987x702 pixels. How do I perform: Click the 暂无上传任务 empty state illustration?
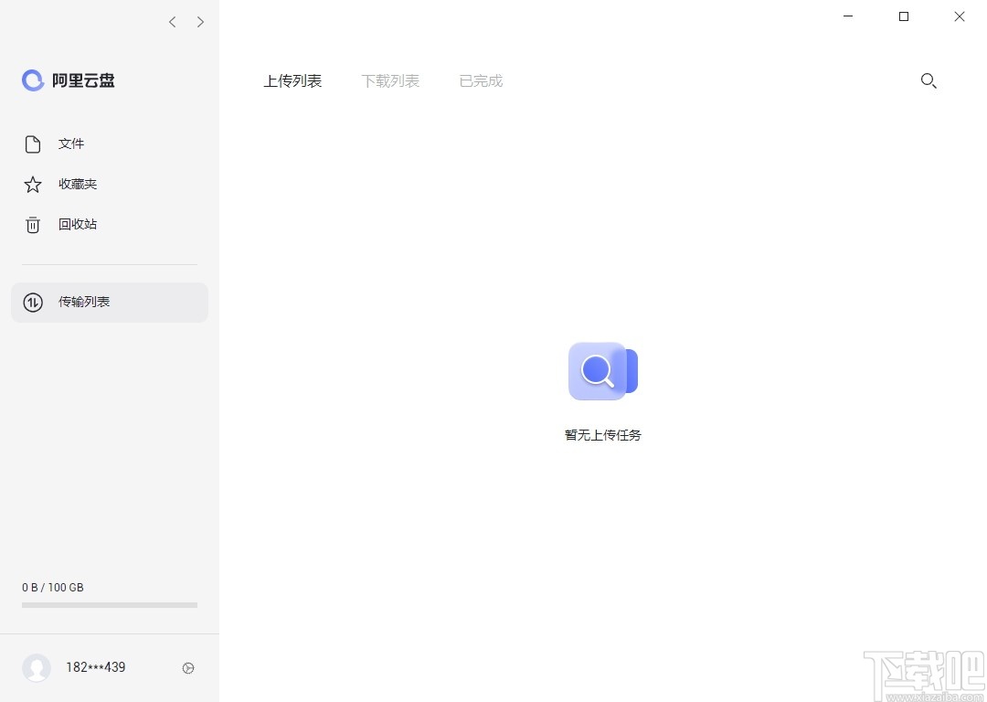point(602,371)
